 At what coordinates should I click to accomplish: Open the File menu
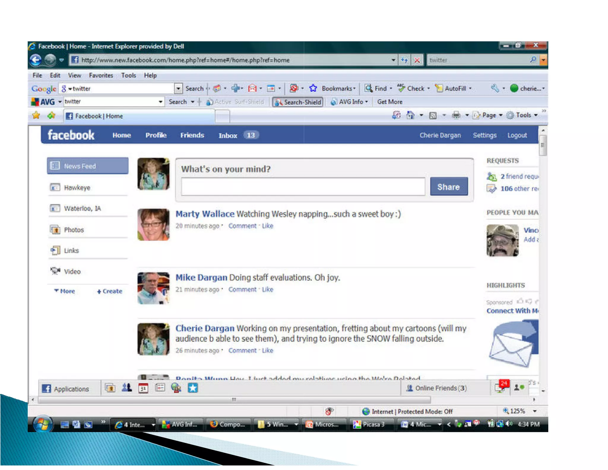[37, 75]
